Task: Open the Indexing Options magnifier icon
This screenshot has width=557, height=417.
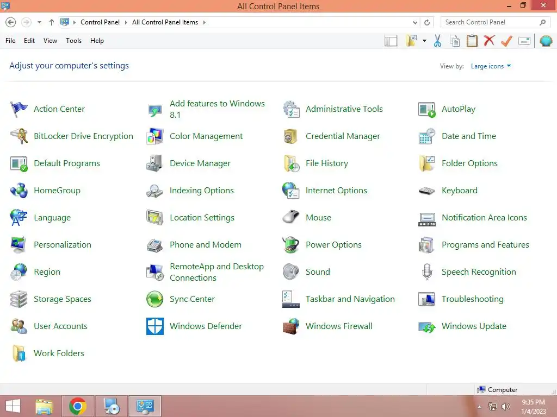Action: (155, 191)
